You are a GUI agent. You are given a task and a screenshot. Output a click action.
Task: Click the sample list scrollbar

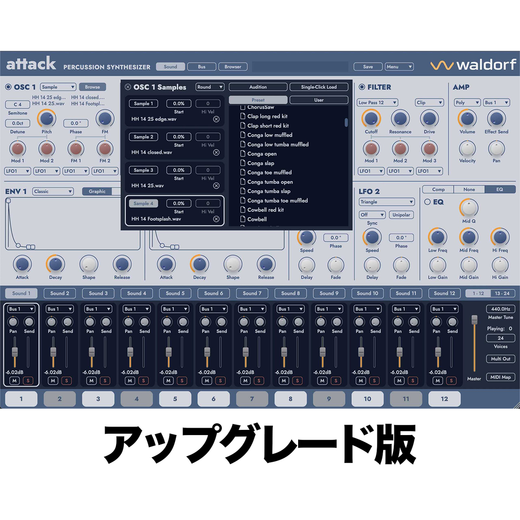tap(346, 122)
